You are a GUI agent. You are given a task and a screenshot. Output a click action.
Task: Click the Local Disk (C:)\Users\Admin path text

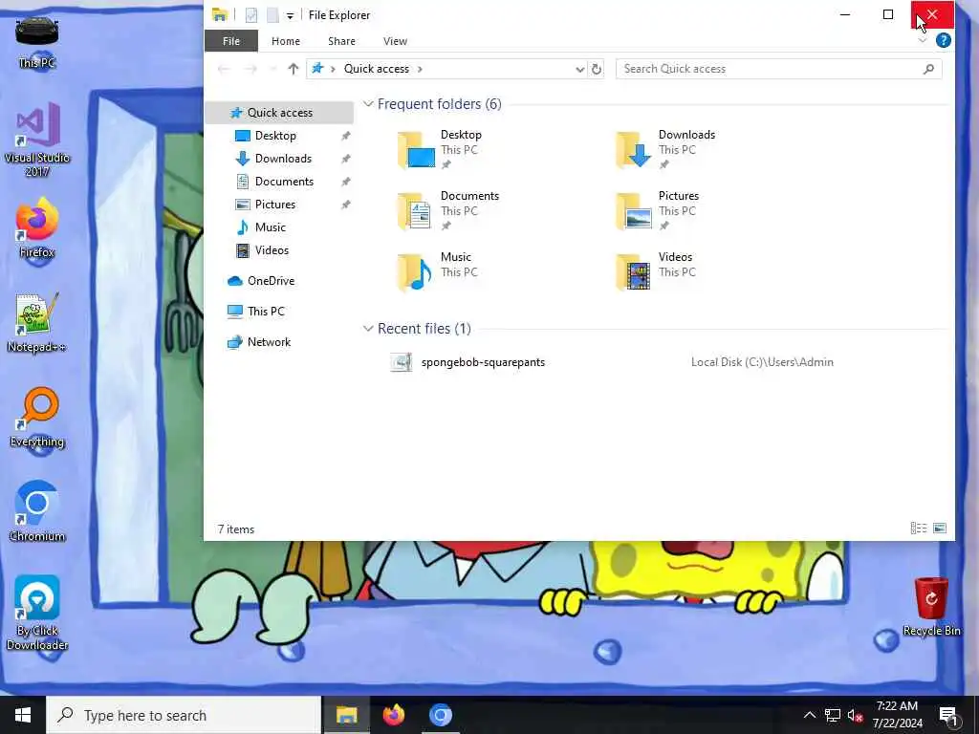point(762,362)
